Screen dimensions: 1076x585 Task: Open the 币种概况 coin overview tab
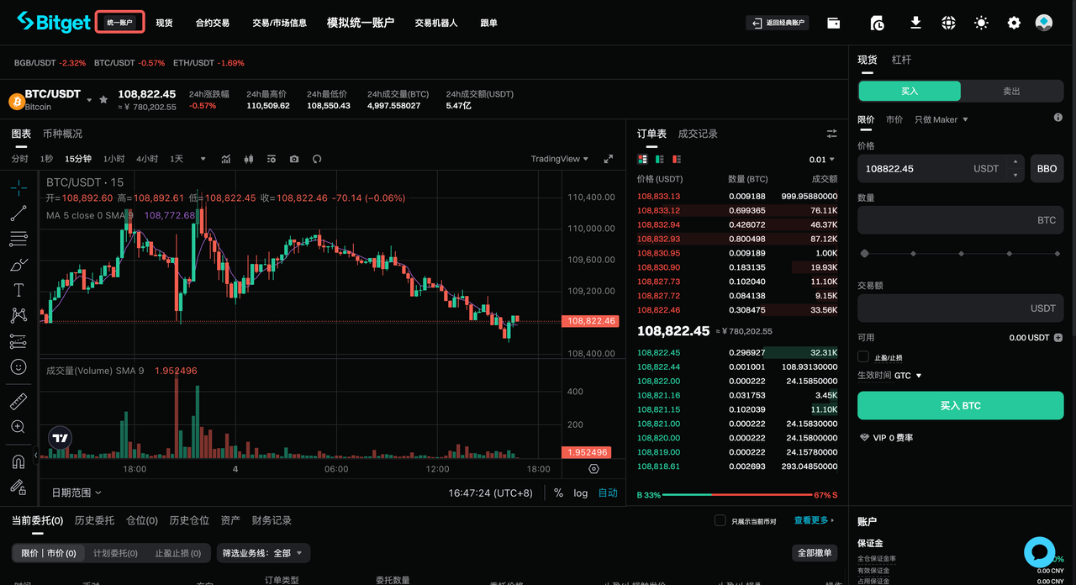[x=62, y=134]
